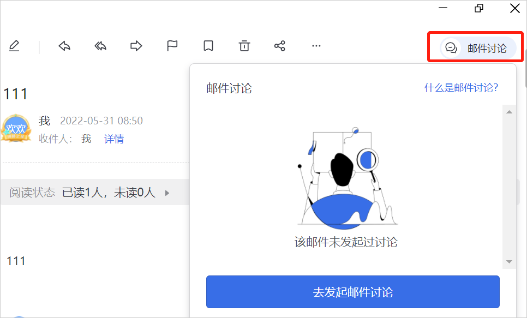527x318 pixels.
Task: Delete the email with the trash icon
Action: click(244, 46)
